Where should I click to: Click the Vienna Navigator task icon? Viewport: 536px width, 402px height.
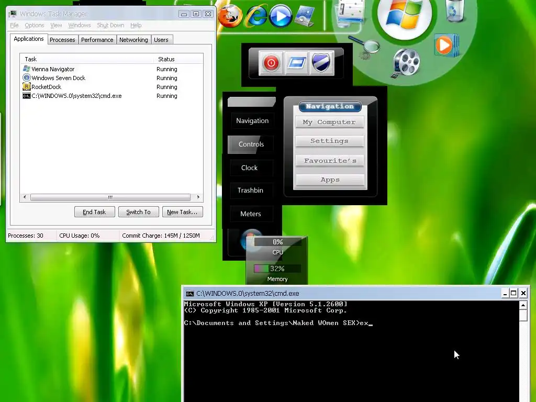pyautogui.click(x=26, y=69)
